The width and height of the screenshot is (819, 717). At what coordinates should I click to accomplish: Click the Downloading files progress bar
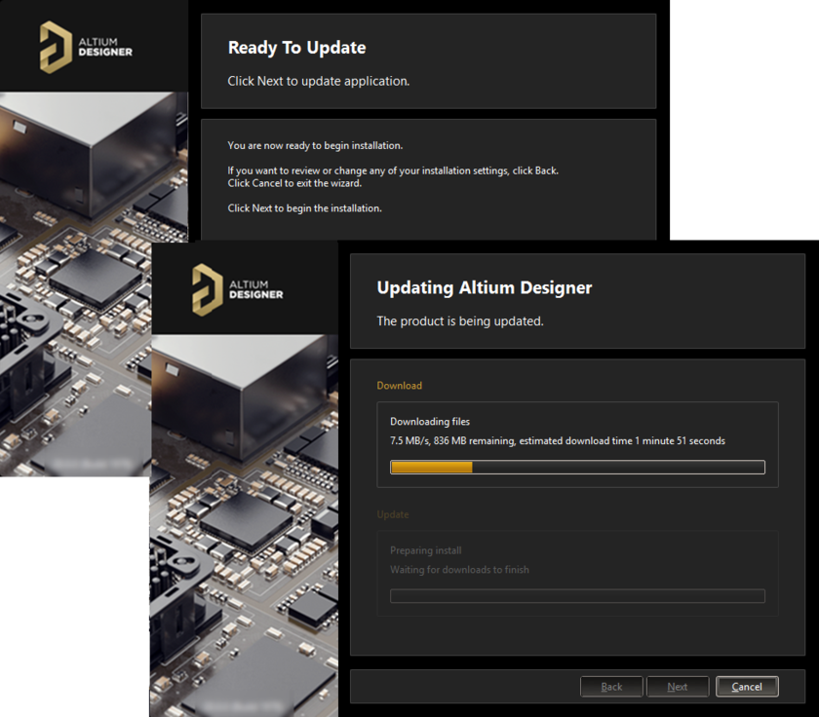[x=577, y=467]
